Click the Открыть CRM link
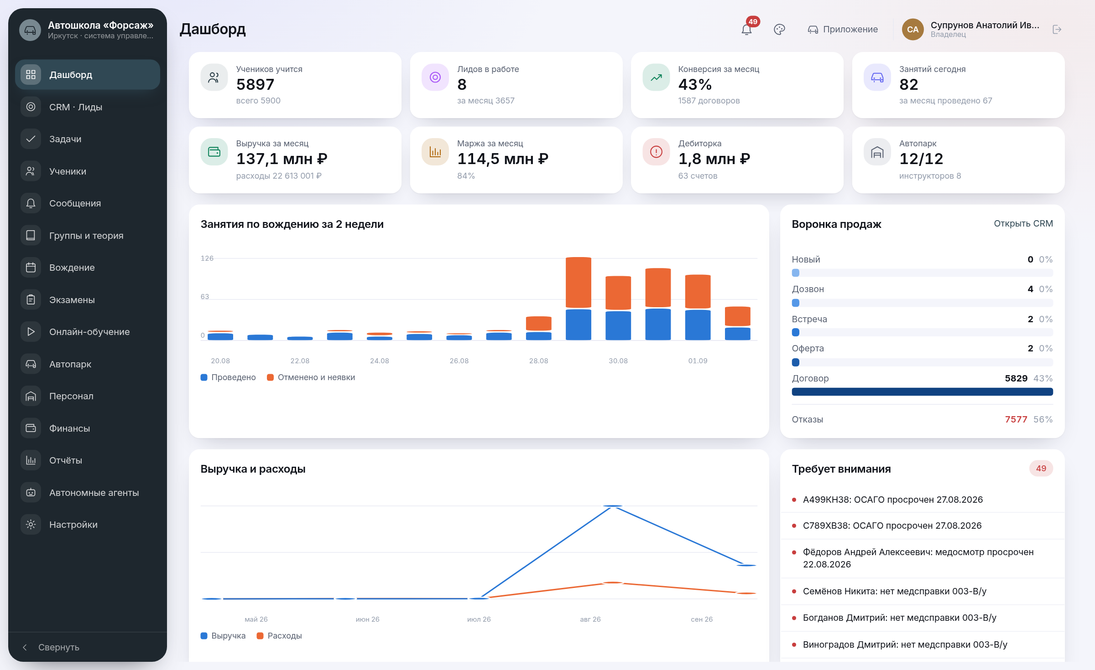The width and height of the screenshot is (1095, 670). pos(1023,224)
